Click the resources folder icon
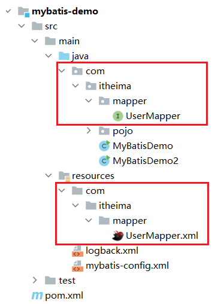Viewport: 224px width, 304px height. (x=64, y=177)
